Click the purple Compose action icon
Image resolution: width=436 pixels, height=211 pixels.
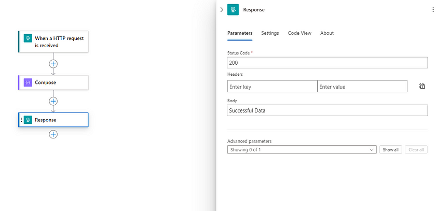tap(28, 82)
